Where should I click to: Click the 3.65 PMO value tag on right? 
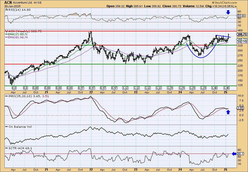click(241, 108)
